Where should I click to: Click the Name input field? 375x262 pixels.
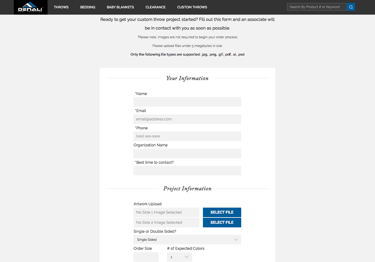click(187, 102)
